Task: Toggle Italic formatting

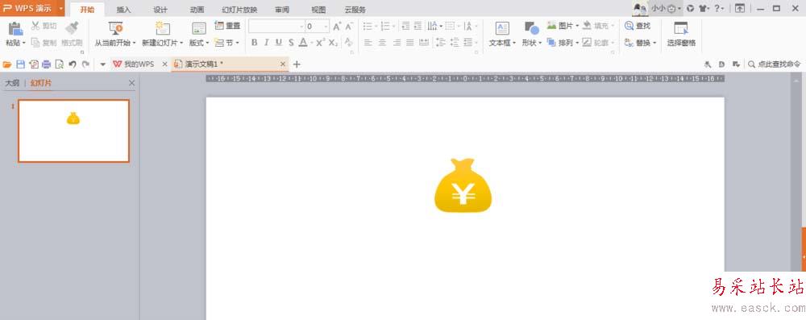Action: click(x=266, y=43)
